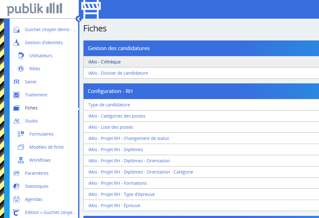Click the Formulaires form icon
Viewport: 319px width, 218px height.
coord(21,134)
